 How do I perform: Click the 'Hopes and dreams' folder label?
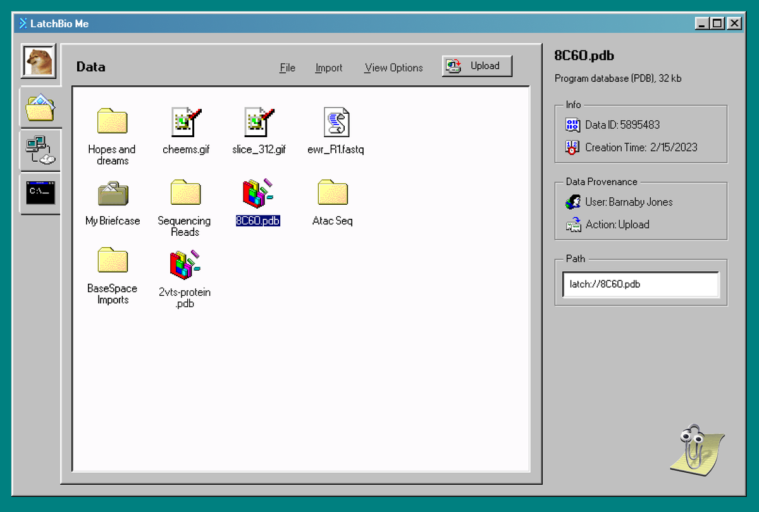(x=112, y=155)
